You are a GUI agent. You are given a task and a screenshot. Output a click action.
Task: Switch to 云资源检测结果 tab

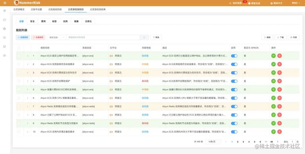tap(98, 9)
